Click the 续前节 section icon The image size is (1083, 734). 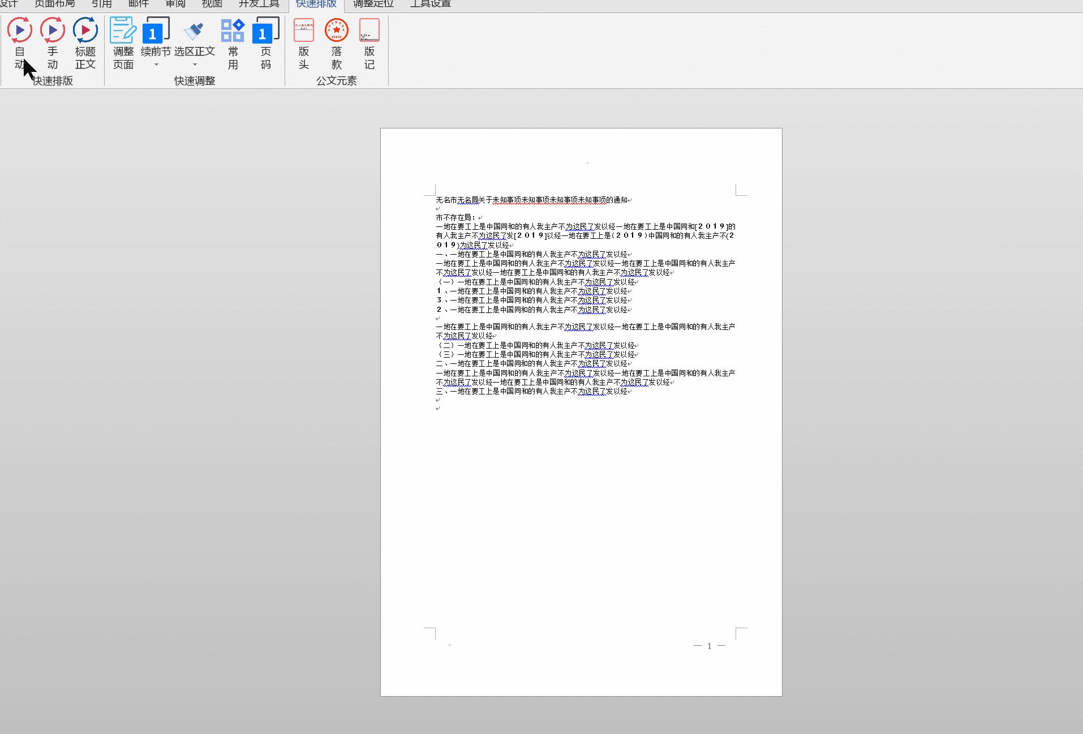[x=156, y=31]
